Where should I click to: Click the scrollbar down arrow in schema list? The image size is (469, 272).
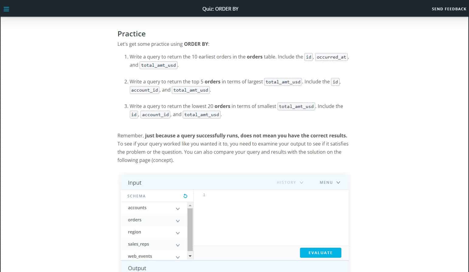(190, 256)
